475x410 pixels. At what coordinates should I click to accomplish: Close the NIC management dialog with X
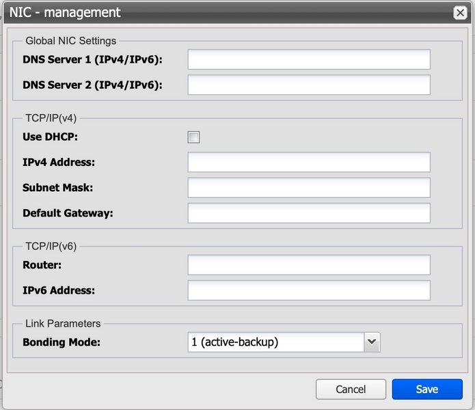click(x=460, y=12)
